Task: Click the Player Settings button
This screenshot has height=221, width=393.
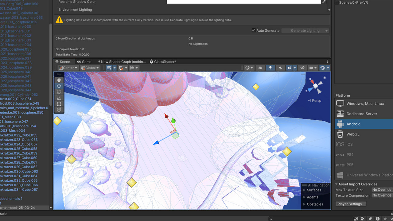Action: [351, 204]
